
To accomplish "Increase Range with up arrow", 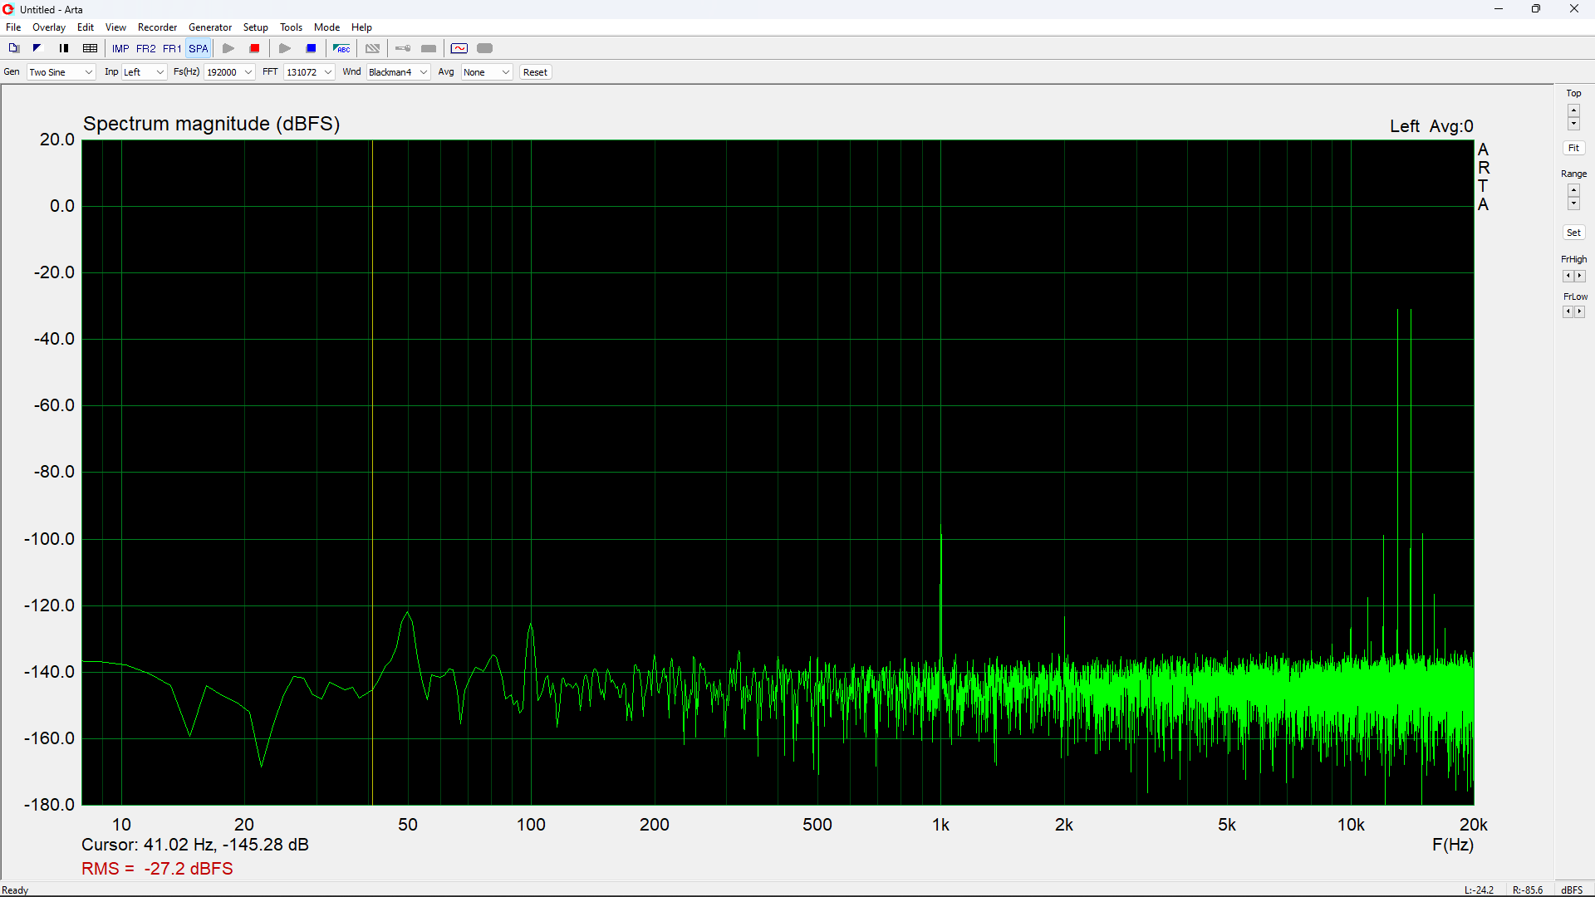I will (1573, 190).
